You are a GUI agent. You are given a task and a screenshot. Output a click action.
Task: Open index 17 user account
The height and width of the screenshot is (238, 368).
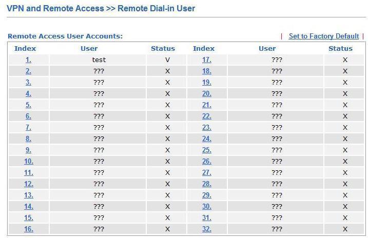[207, 60]
